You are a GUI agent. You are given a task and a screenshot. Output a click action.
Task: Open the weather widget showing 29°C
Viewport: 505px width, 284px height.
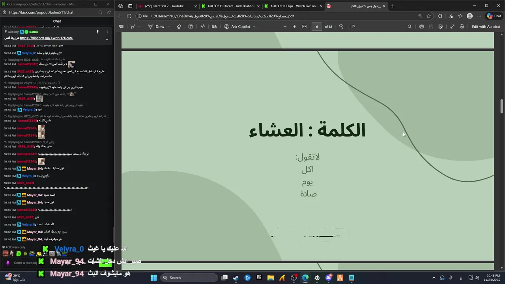16,278
